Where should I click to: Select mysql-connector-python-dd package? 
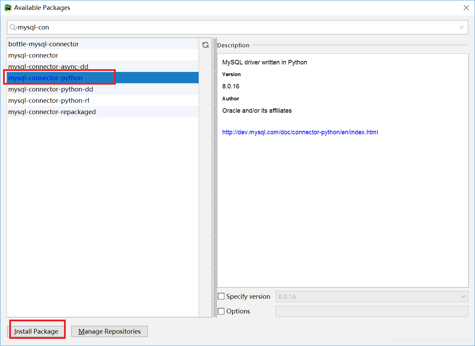103,89
